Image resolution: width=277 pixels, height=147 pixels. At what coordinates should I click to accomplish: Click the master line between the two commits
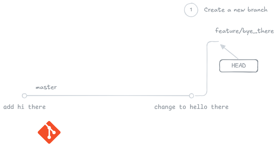coord(108,96)
